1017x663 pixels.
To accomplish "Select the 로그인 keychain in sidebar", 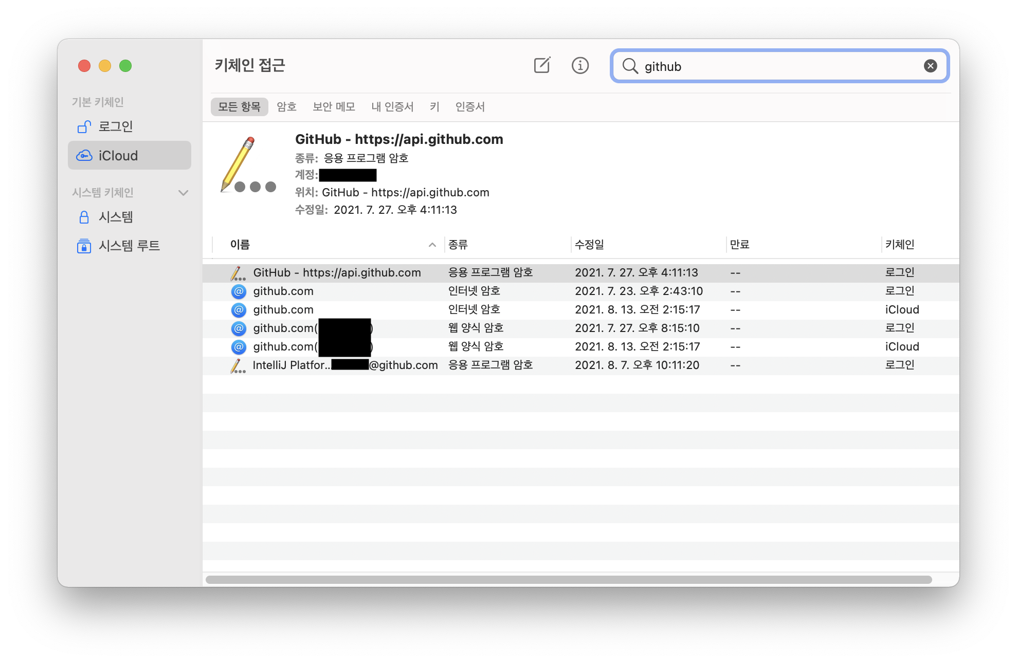I will click(x=116, y=126).
